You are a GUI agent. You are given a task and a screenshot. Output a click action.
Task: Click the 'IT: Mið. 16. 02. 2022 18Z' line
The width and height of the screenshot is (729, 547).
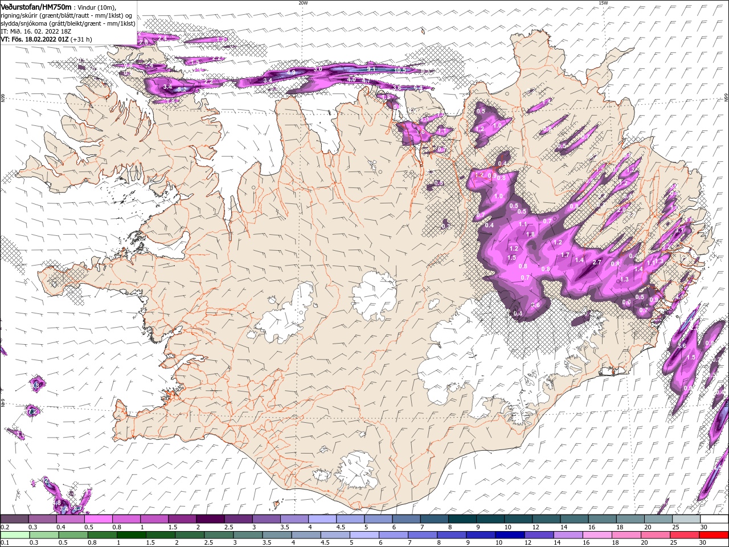[36, 31]
